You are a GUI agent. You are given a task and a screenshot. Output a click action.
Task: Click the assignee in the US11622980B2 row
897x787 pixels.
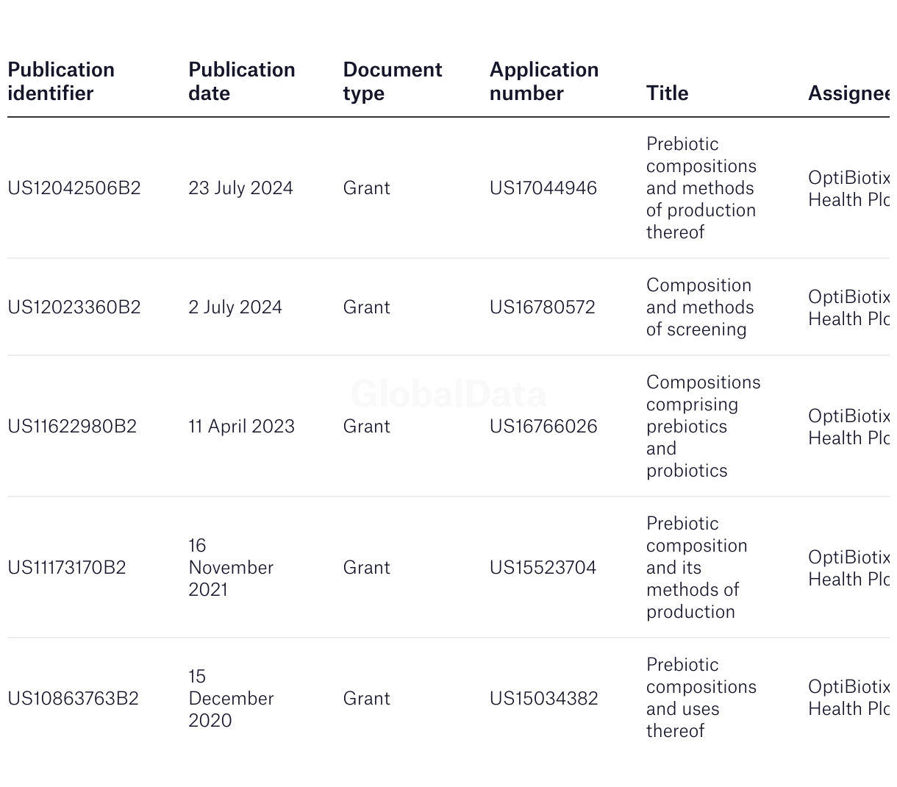848,427
